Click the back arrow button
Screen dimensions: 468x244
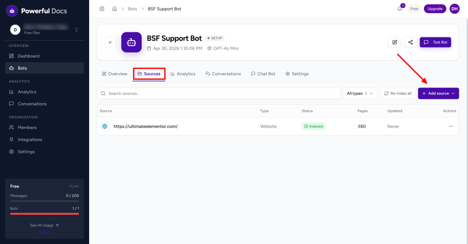click(111, 42)
